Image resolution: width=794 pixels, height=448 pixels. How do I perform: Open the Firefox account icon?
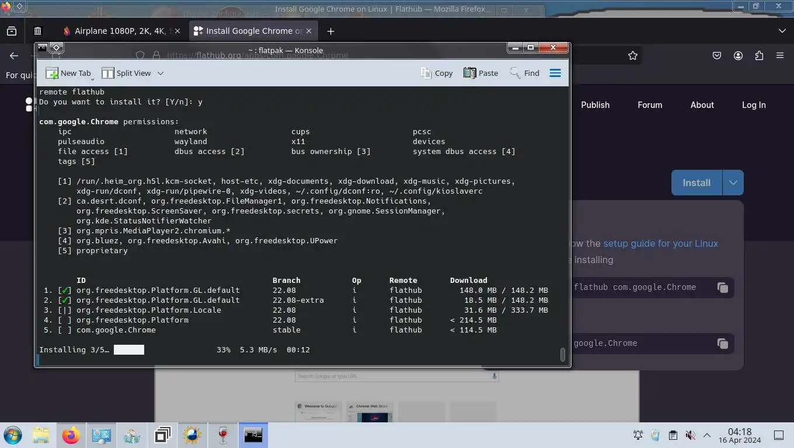click(738, 55)
